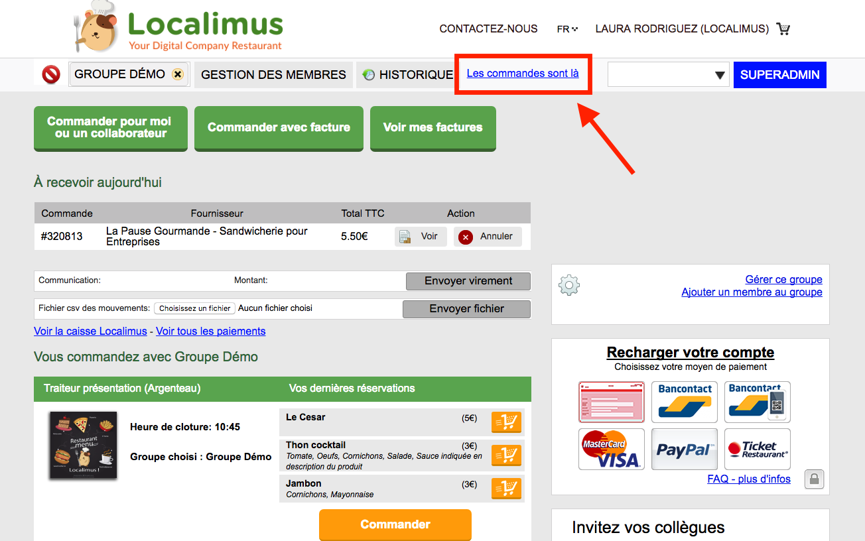Remove Groupe Démo with the yellow X icon
Screen dimensions: 865x541
(x=178, y=74)
